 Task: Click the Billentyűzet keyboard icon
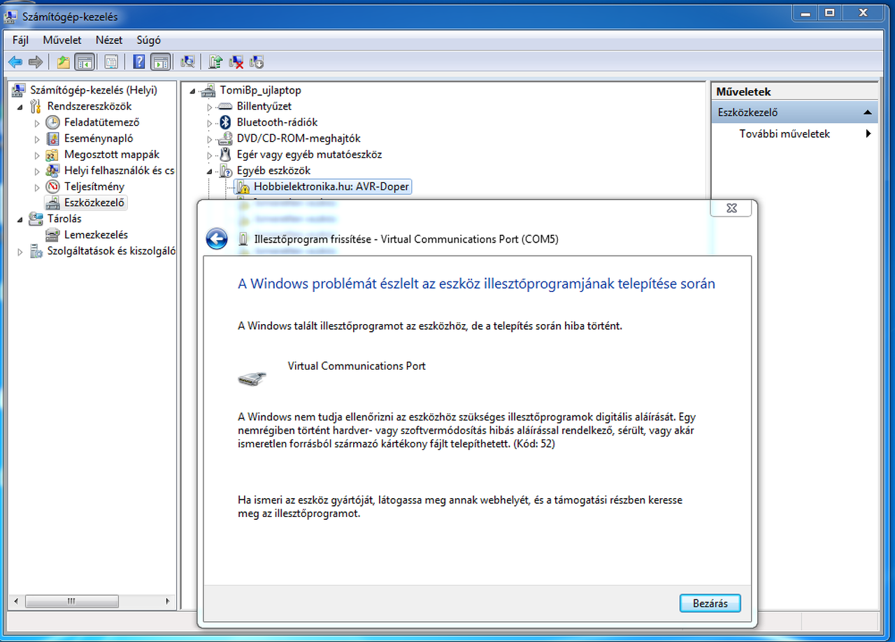(224, 106)
